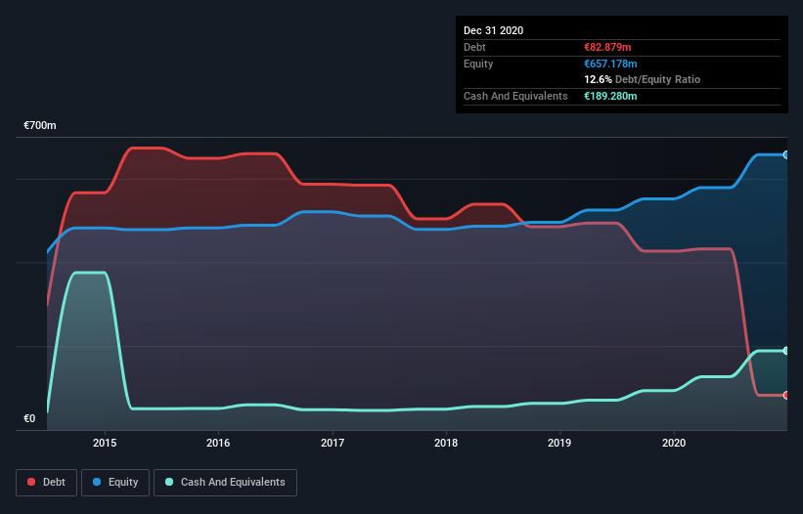Click the red Debt endpoint marker
The height and width of the screenshot is (514, 803).
[x=786, y=396]
